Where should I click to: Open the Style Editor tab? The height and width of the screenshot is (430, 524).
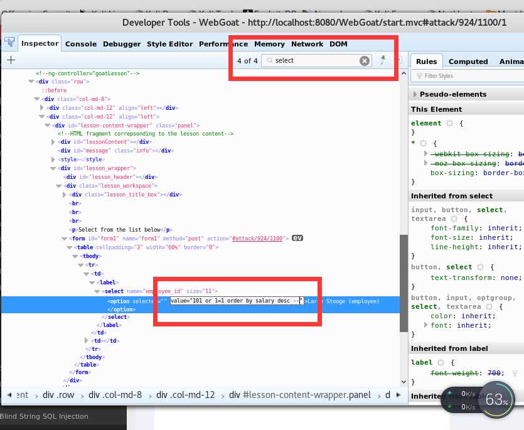[170, 44]
